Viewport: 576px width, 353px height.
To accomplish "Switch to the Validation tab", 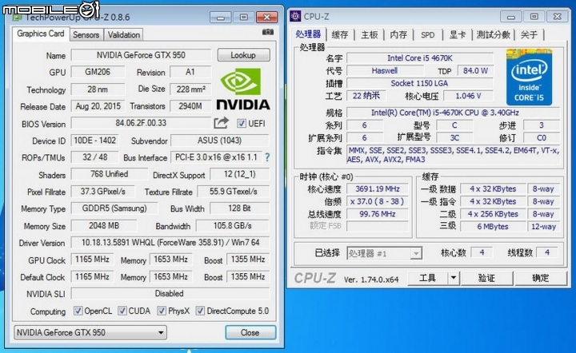I will click(x=124, y=35).
